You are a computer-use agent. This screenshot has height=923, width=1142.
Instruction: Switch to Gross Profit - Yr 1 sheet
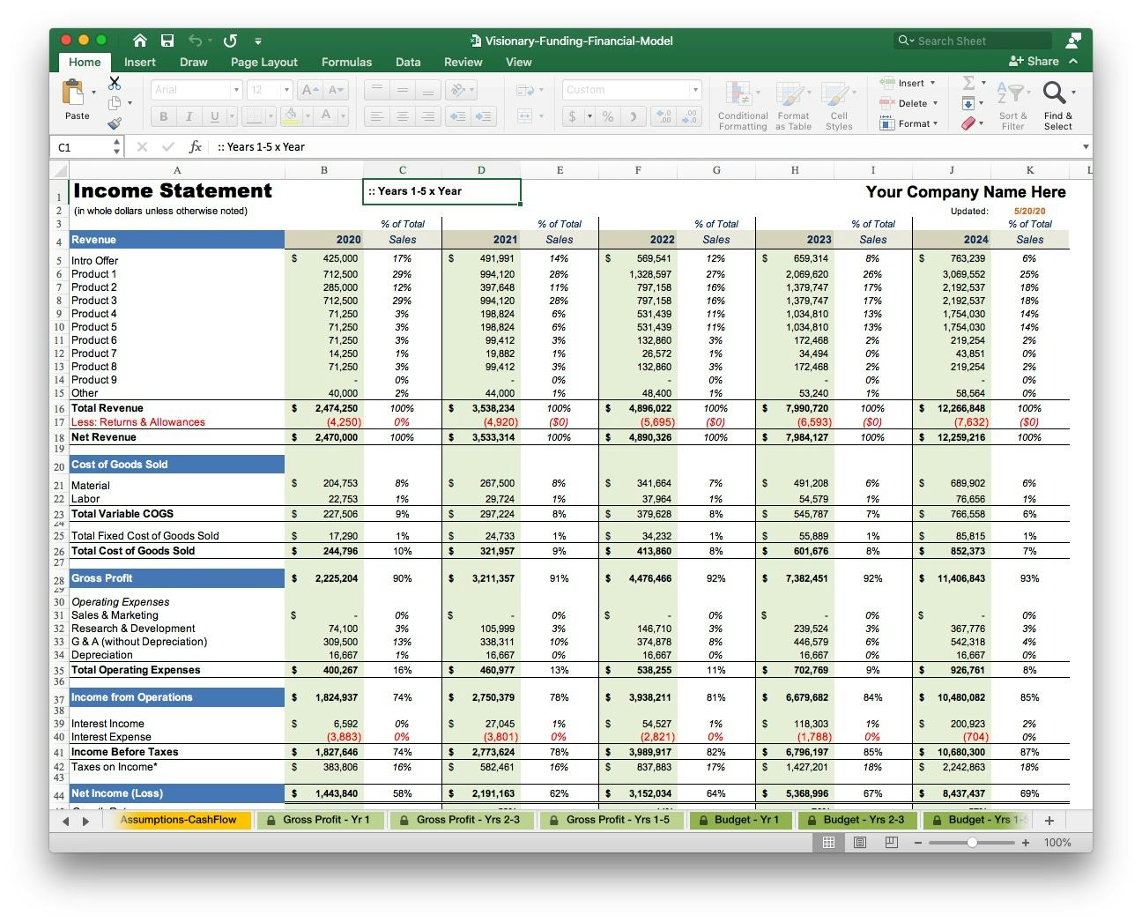(x=319, y=820)
